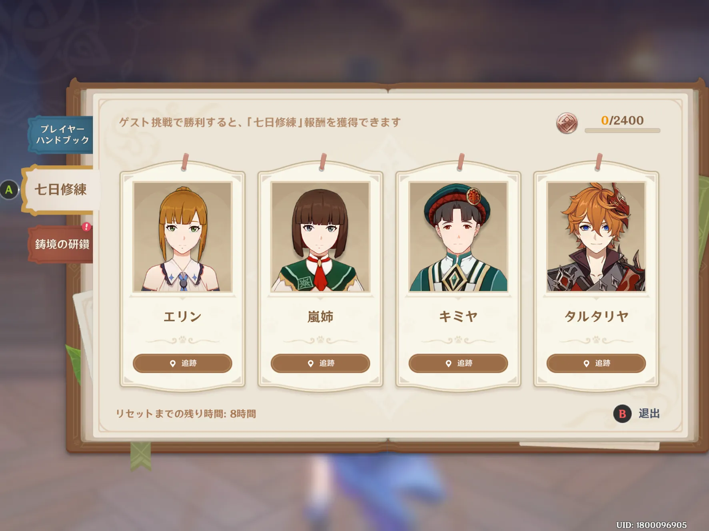Viewport: 709px width, 531px height.
Task: Click 退出 to exit the book
Action: coord(649,414)
